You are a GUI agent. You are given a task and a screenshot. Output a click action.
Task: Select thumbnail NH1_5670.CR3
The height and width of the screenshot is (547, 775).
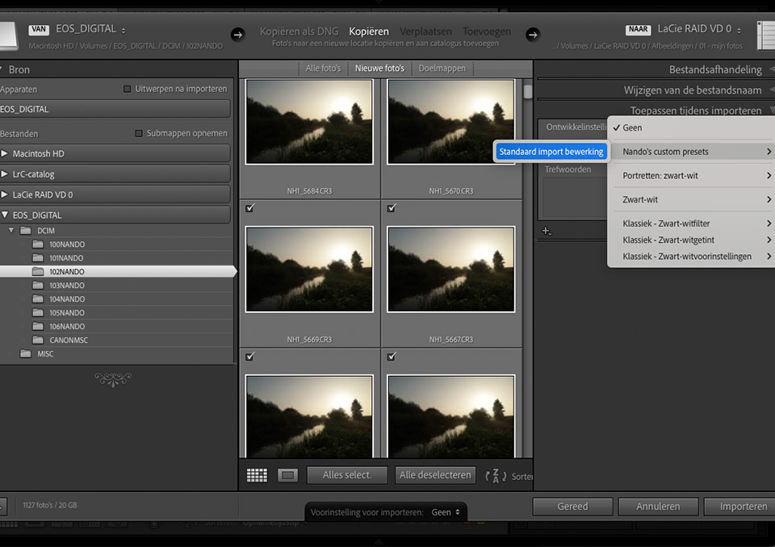(x=451, y=122)
